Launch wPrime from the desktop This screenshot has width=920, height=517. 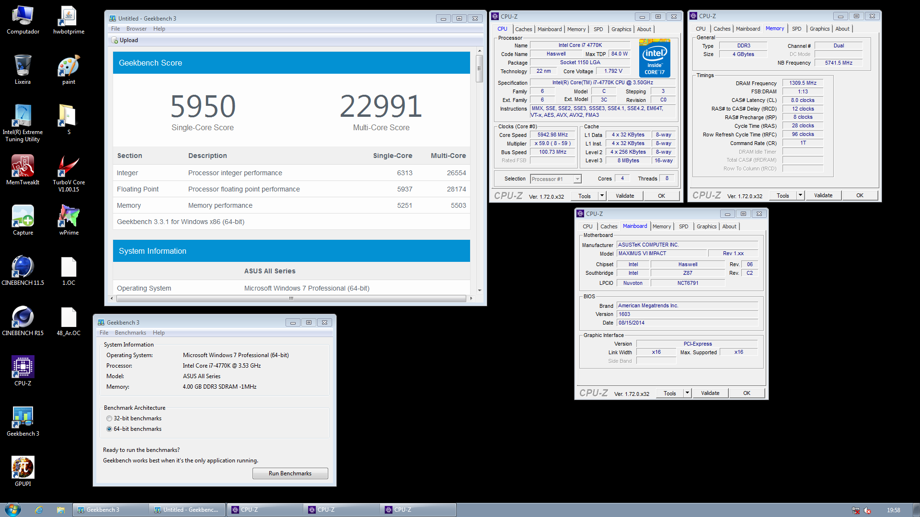tap(69, 220)
